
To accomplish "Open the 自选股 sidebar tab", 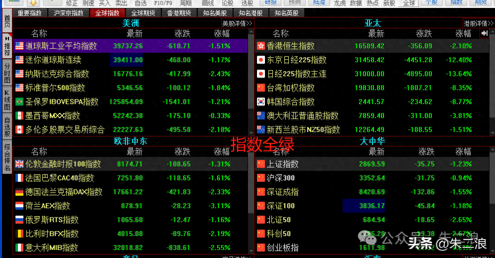I will tap(7, 128).
